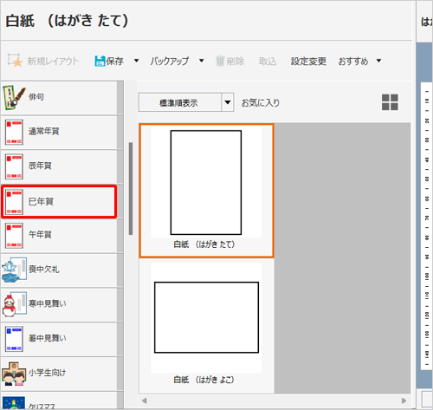
Task: Click the right arrow of horizontal scrollbar
Action: coord(404,400)
